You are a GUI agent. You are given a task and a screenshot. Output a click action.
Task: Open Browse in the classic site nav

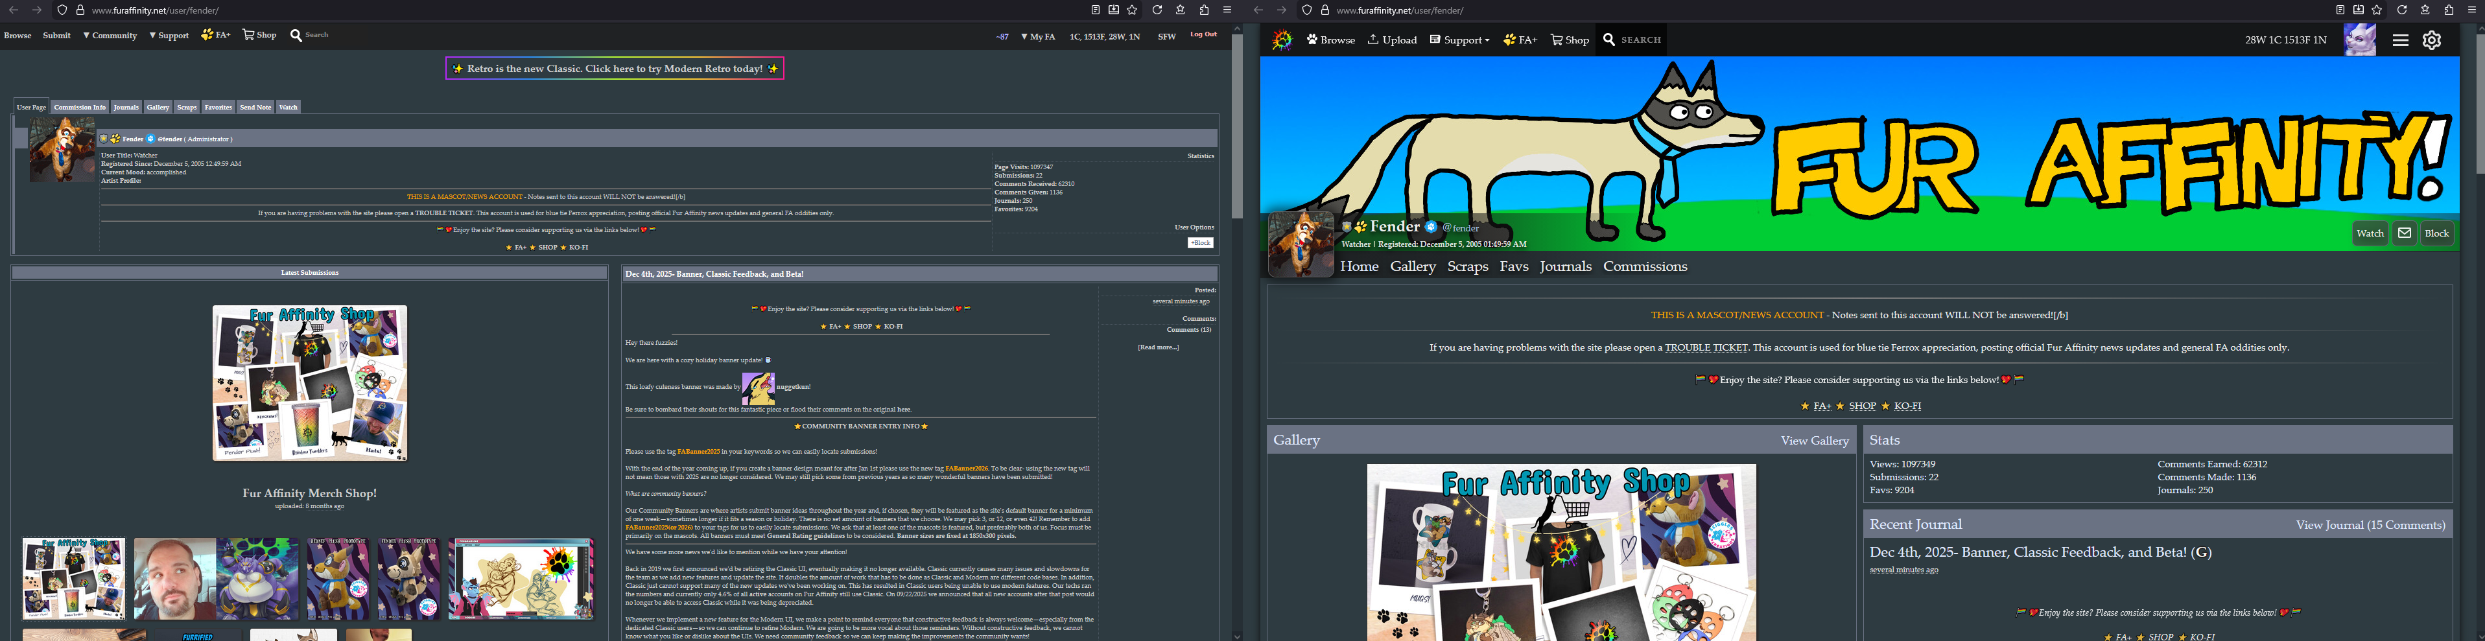pyautogui.click(x=18, y=36)
